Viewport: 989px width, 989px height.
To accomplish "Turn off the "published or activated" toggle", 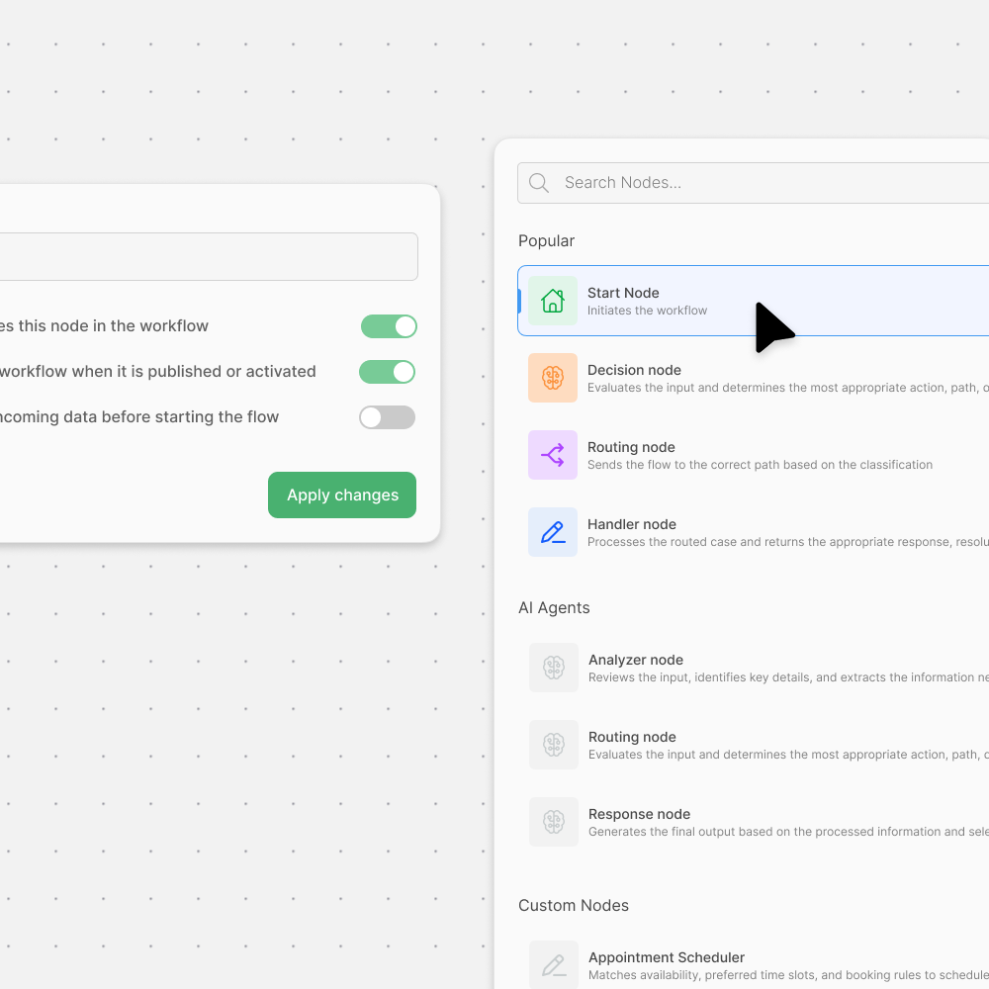I will (x=387, y=372).
